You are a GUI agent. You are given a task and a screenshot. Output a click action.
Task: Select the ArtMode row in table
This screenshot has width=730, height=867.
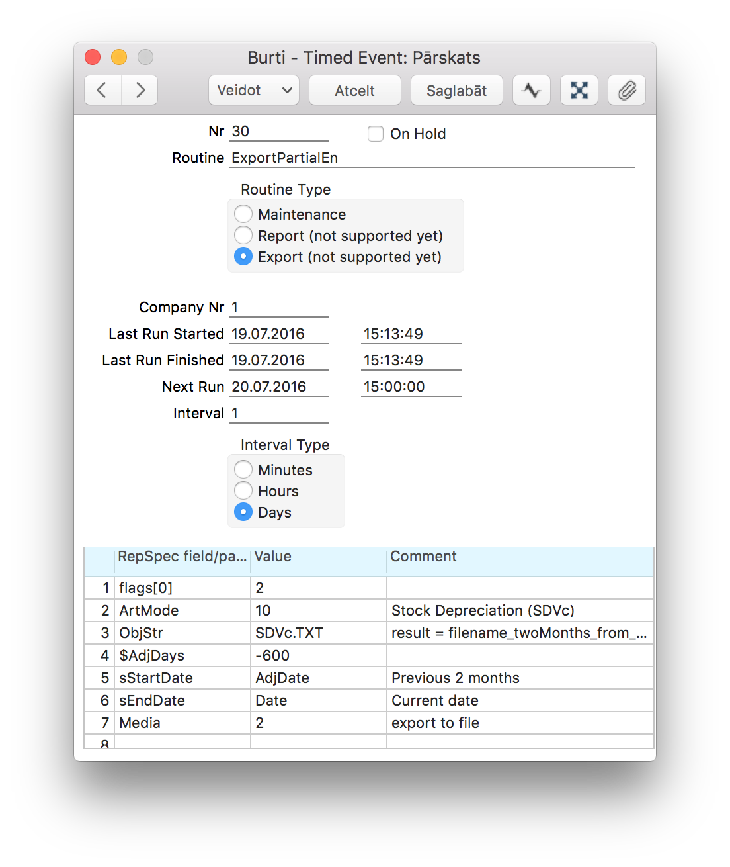click(182, 610)
